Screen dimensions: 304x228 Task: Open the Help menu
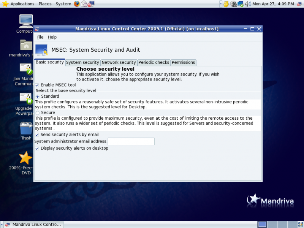pos(52,37)
